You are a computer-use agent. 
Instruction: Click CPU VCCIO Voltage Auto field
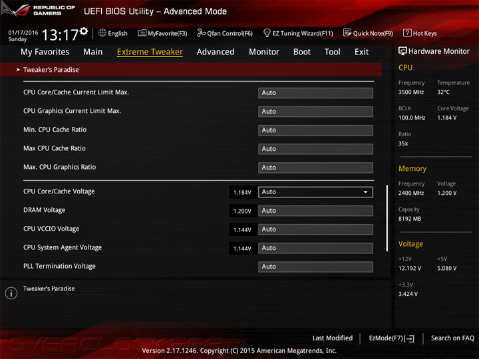pos(315,229)
